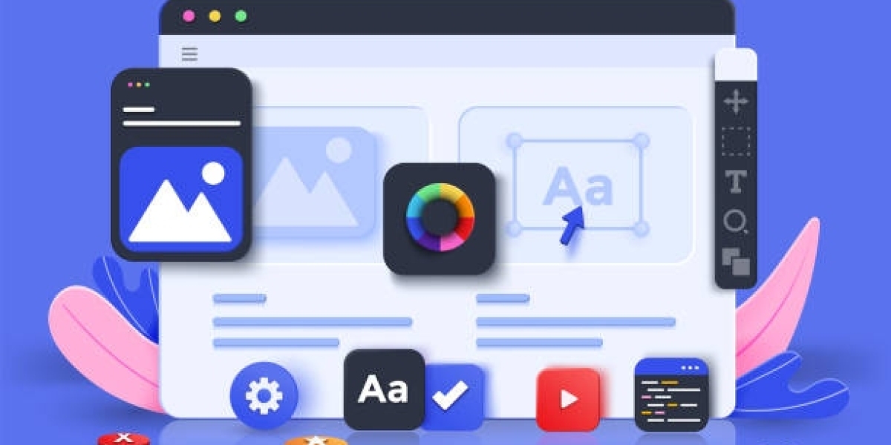This screenshot has width=891, height=445.
Task: Toggle the blue checkmark checkbox
Action: [451, 395]
